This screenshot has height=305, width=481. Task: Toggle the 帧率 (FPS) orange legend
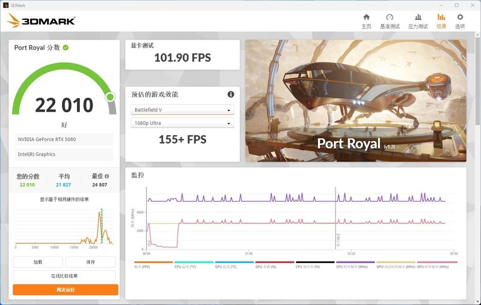point(153,265)
